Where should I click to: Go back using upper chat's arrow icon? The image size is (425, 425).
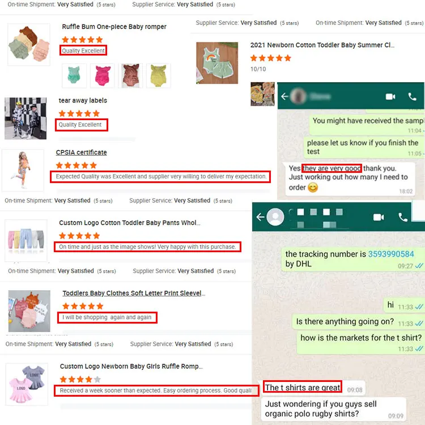[284, 96]
